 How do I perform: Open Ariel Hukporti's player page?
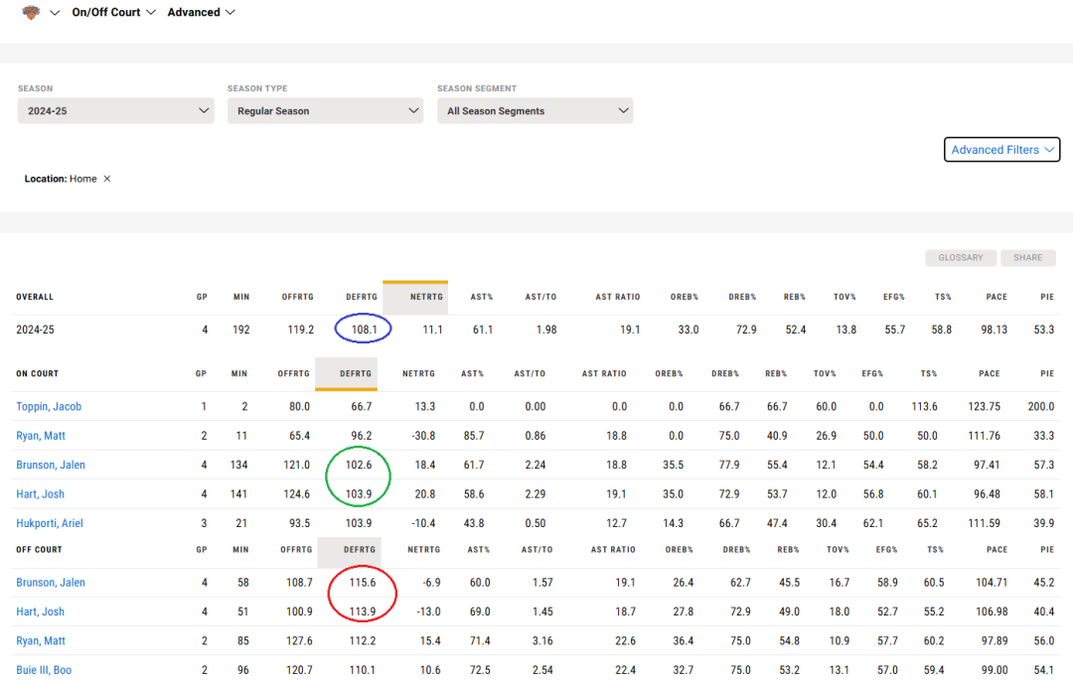click(50, 523)
